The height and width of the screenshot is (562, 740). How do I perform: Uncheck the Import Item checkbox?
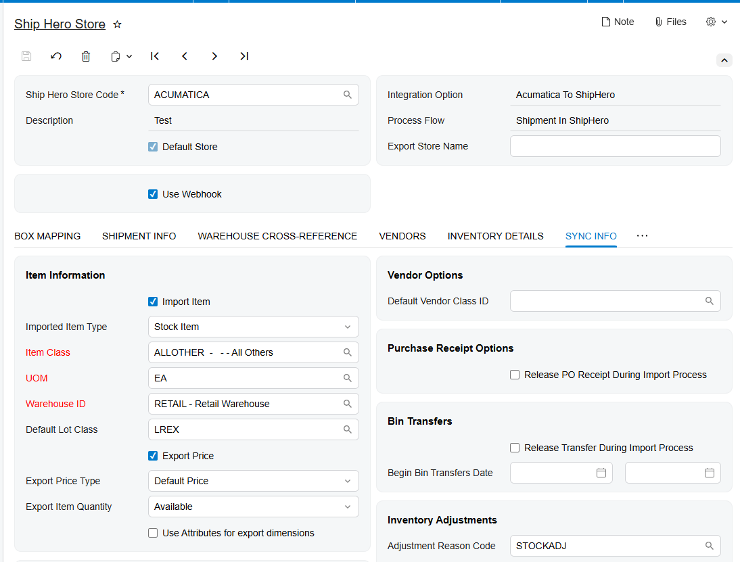(153, 302)
